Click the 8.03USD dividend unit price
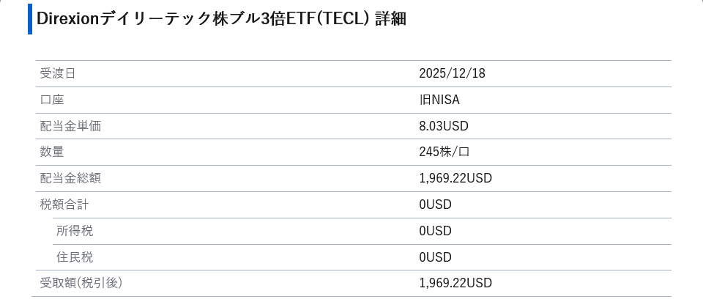 [x=444, y=126]
